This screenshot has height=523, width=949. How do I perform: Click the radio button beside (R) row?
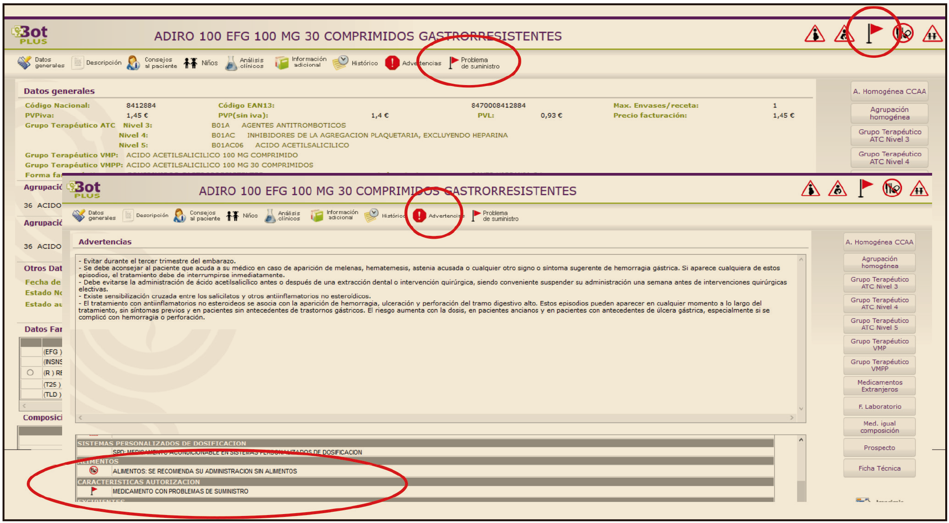[x=31, y=373]
